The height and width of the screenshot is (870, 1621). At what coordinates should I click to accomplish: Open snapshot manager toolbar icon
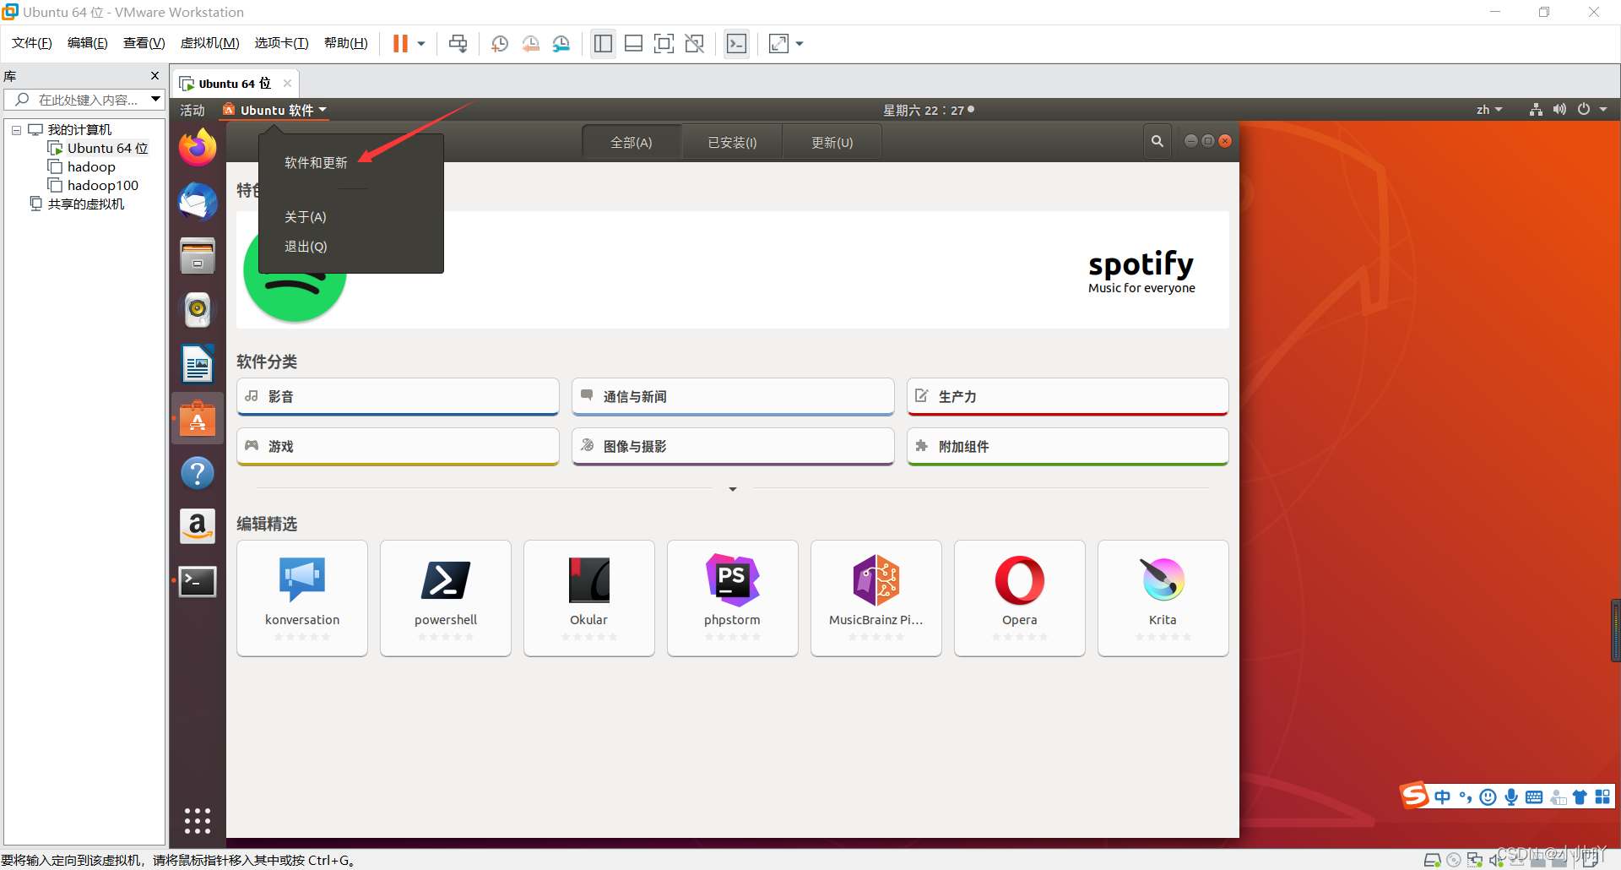[561, 44]
